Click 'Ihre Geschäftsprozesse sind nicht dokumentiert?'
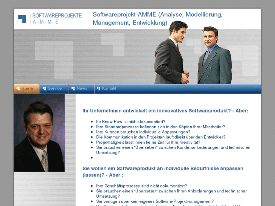This screenshot has width=275, height=206. (141, 186)
